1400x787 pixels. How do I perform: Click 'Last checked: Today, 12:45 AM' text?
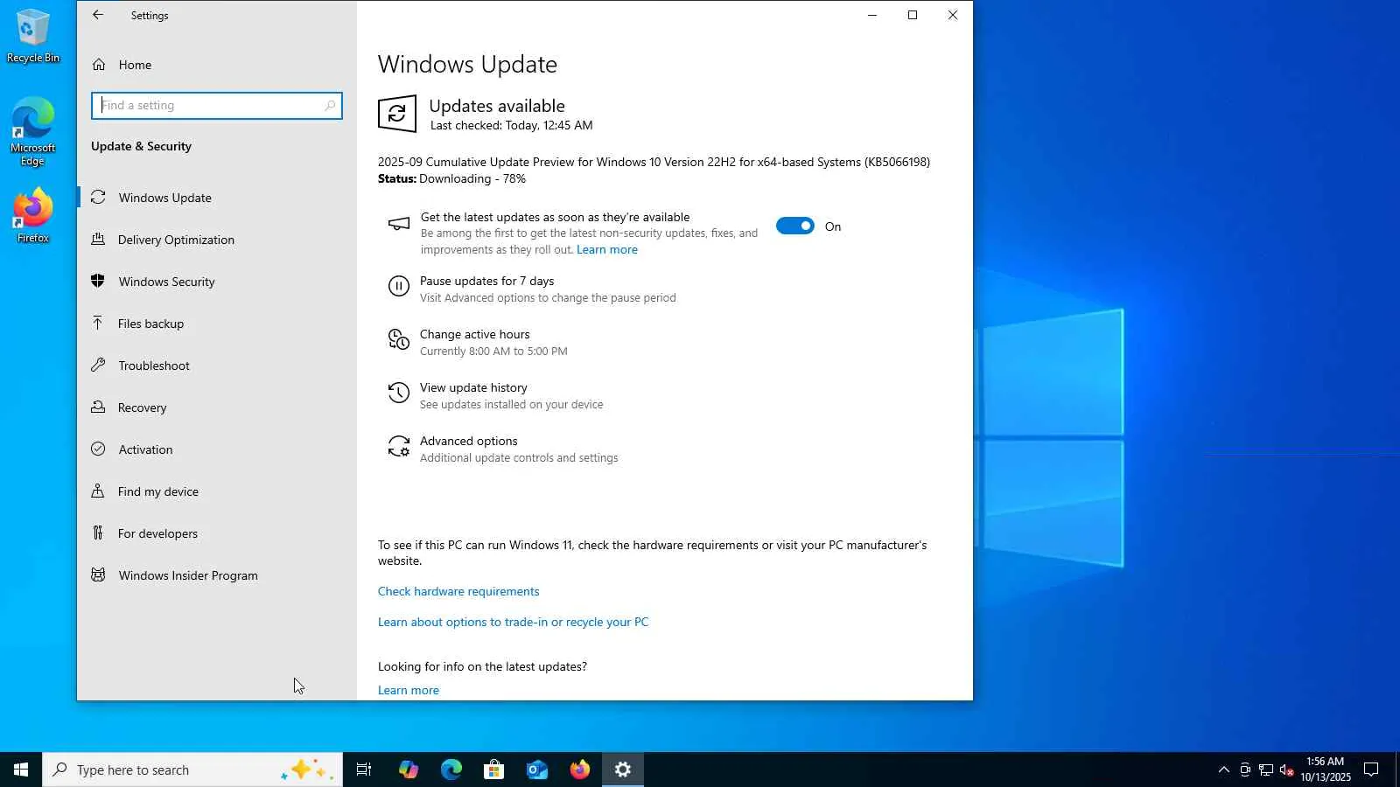[511, 126]
